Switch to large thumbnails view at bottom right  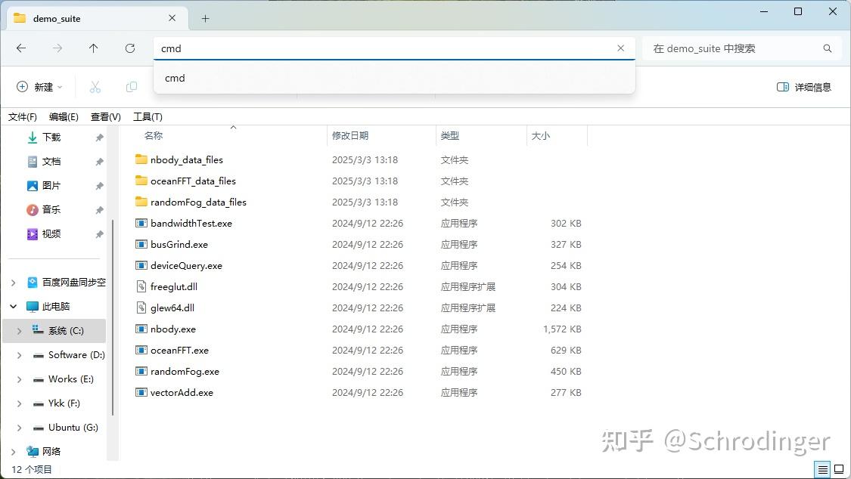coord(840,469)
